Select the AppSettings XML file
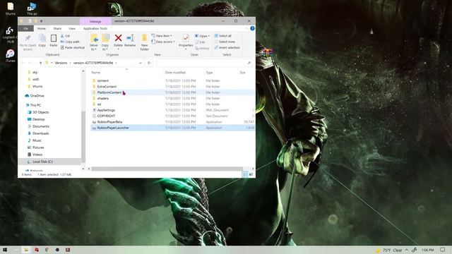This screenshot has height=254, width=452. [x=106, y=110]
